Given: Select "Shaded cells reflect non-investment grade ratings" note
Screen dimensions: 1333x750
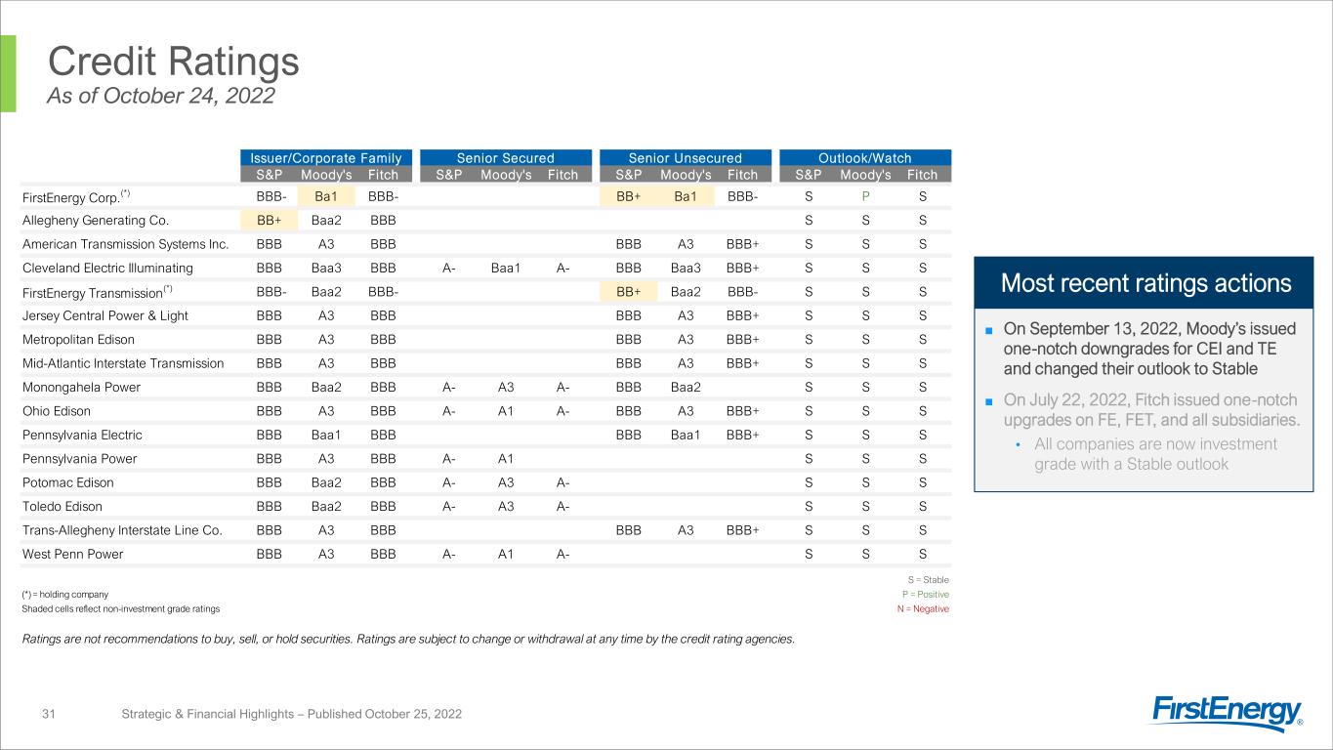Looking at the screenshot, I should (120, 608).
